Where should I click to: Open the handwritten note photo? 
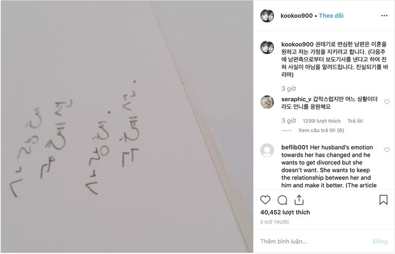point(127,127)
